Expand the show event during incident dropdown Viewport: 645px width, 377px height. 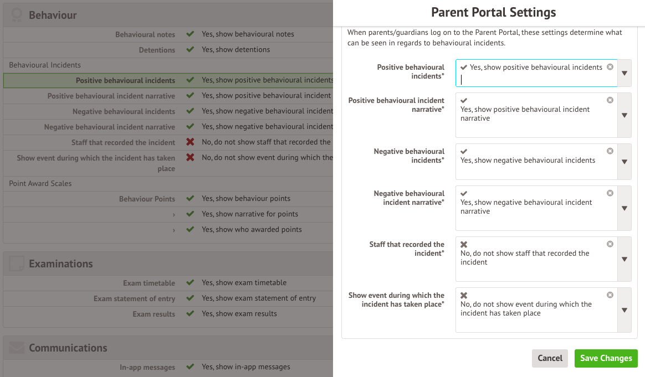[x=624, y=310]
